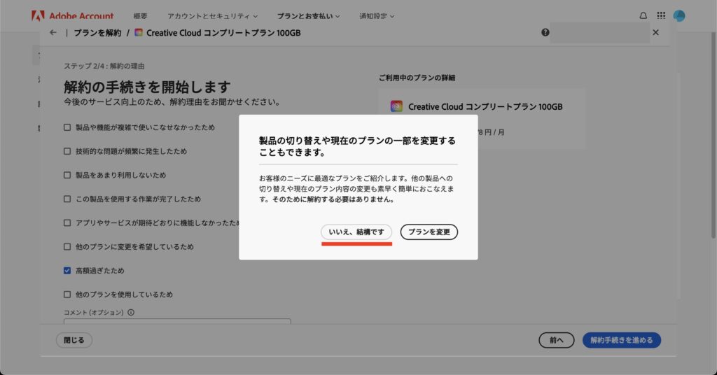Check 製品や機能が複雑で使いこなせなかったため checkbox

(x=67, y=127)
